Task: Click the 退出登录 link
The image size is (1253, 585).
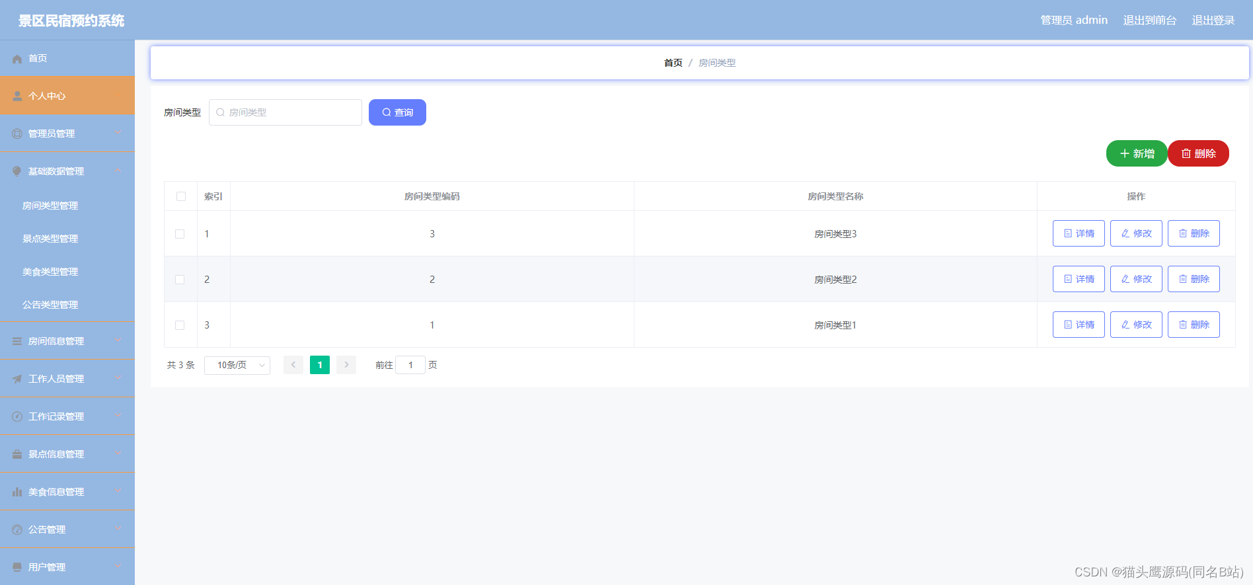Action: pos(1213,20)
